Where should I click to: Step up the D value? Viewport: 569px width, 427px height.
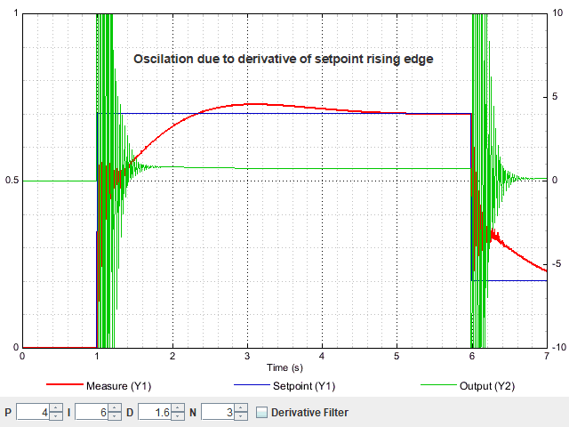(x=178, y=408)
